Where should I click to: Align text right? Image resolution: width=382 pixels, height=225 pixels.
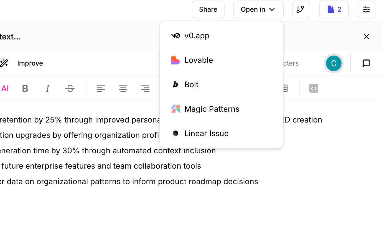click(145, 88)
